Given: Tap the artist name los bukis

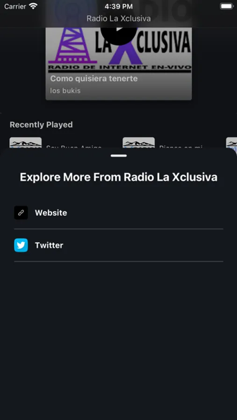Looking at the screenshot, I should point(65,91).
